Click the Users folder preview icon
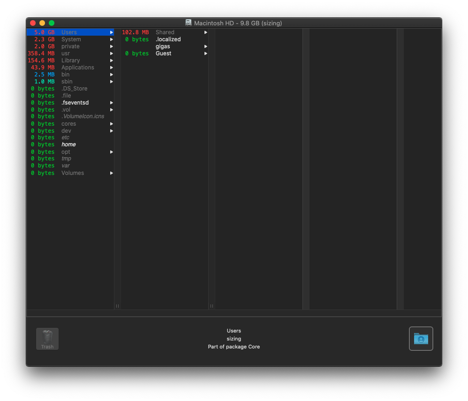This screenshot has height=401, width=468. click(421, 339)
